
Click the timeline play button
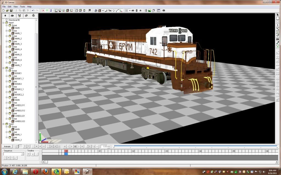[x=72, y=147]
